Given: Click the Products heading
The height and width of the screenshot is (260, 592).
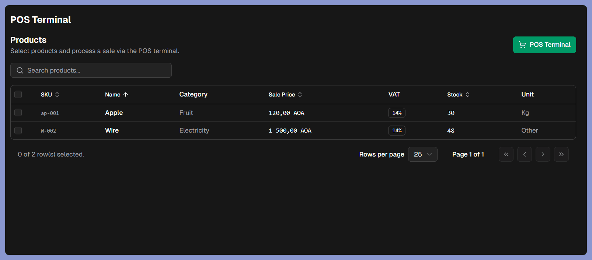Looking at the screenshot, I should click(x=28, y=40).
